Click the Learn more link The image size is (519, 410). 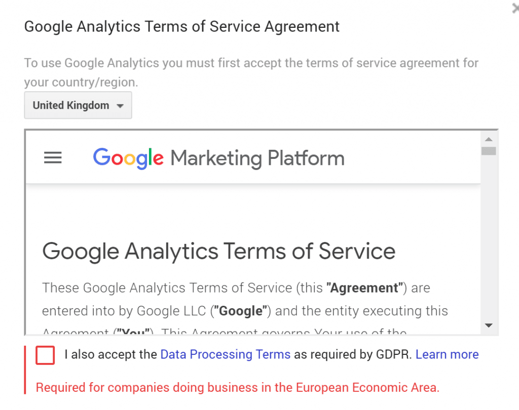pyautogui.click(x=447, y=354)
